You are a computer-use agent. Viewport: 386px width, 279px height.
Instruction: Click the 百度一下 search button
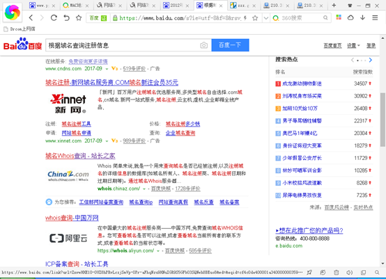[x=230, y=45]
